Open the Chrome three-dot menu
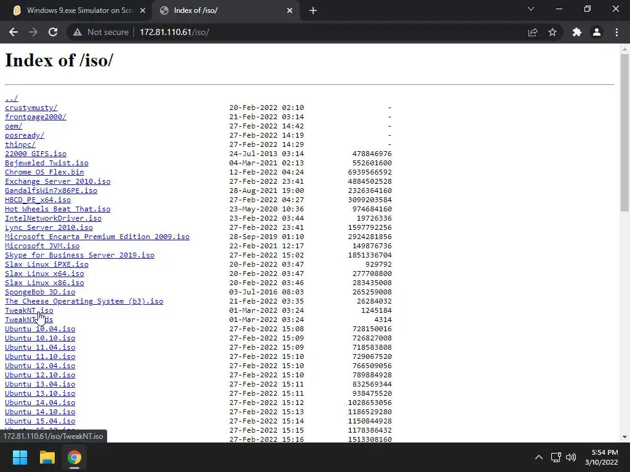 pyautogui.click(x=616, y=32)
